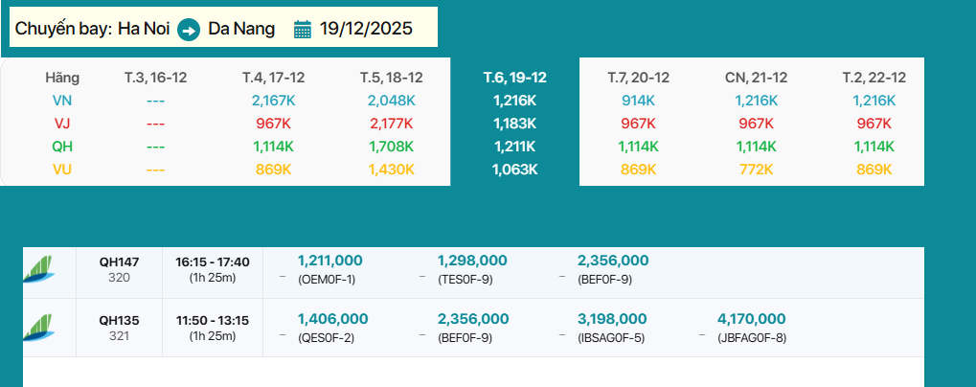Choose the 4,170,000 JBFAG0F-8 fare

point(752,319)
